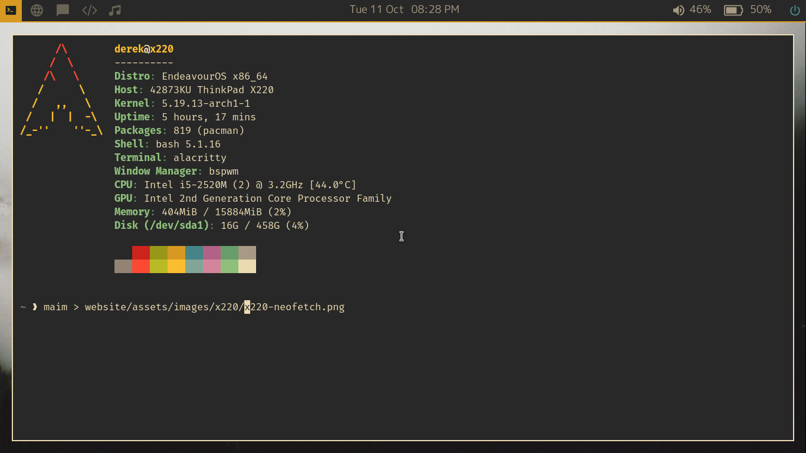This screenshot has height=453, width=806.
Task: Open the power menu icon
Action: (795, 10)
